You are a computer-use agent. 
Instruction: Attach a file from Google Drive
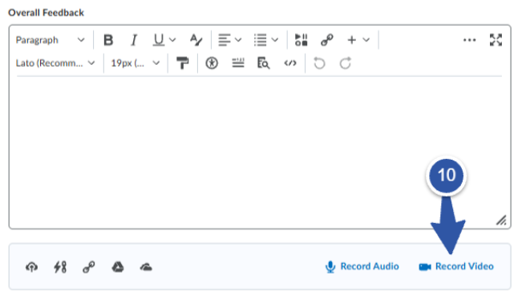click(x=118, y=267)
